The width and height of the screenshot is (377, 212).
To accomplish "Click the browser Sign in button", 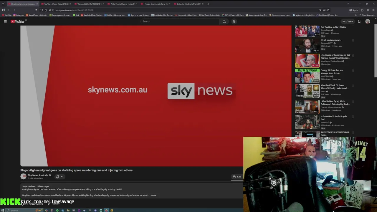I will (354, 10).
